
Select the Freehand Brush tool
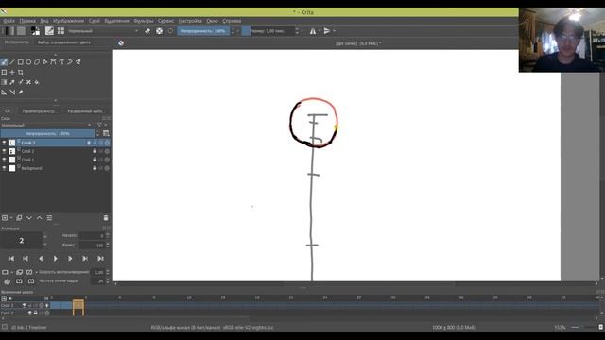(4, 62)
